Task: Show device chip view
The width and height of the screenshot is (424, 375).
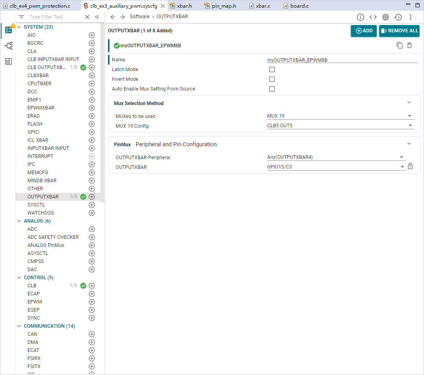Action: point(385,17)
